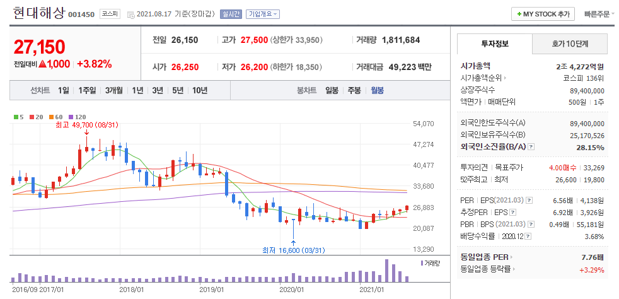
Task: Click the 코스피 market badge
Action: (x=108, y=14)
